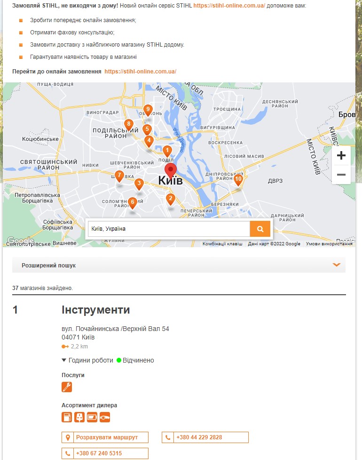Zoom in on the map
This screenshot has height=460, width=362.
[x=341, y=155]
